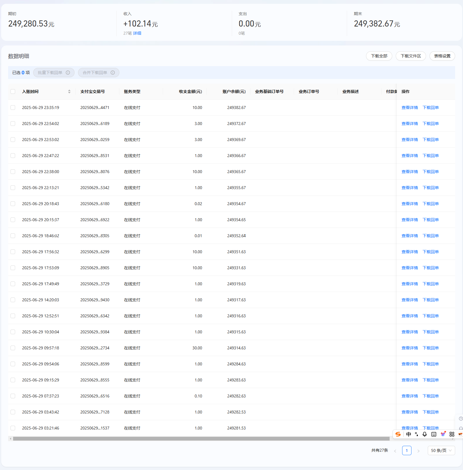Open the 下载文件区 button

[411, 56]
